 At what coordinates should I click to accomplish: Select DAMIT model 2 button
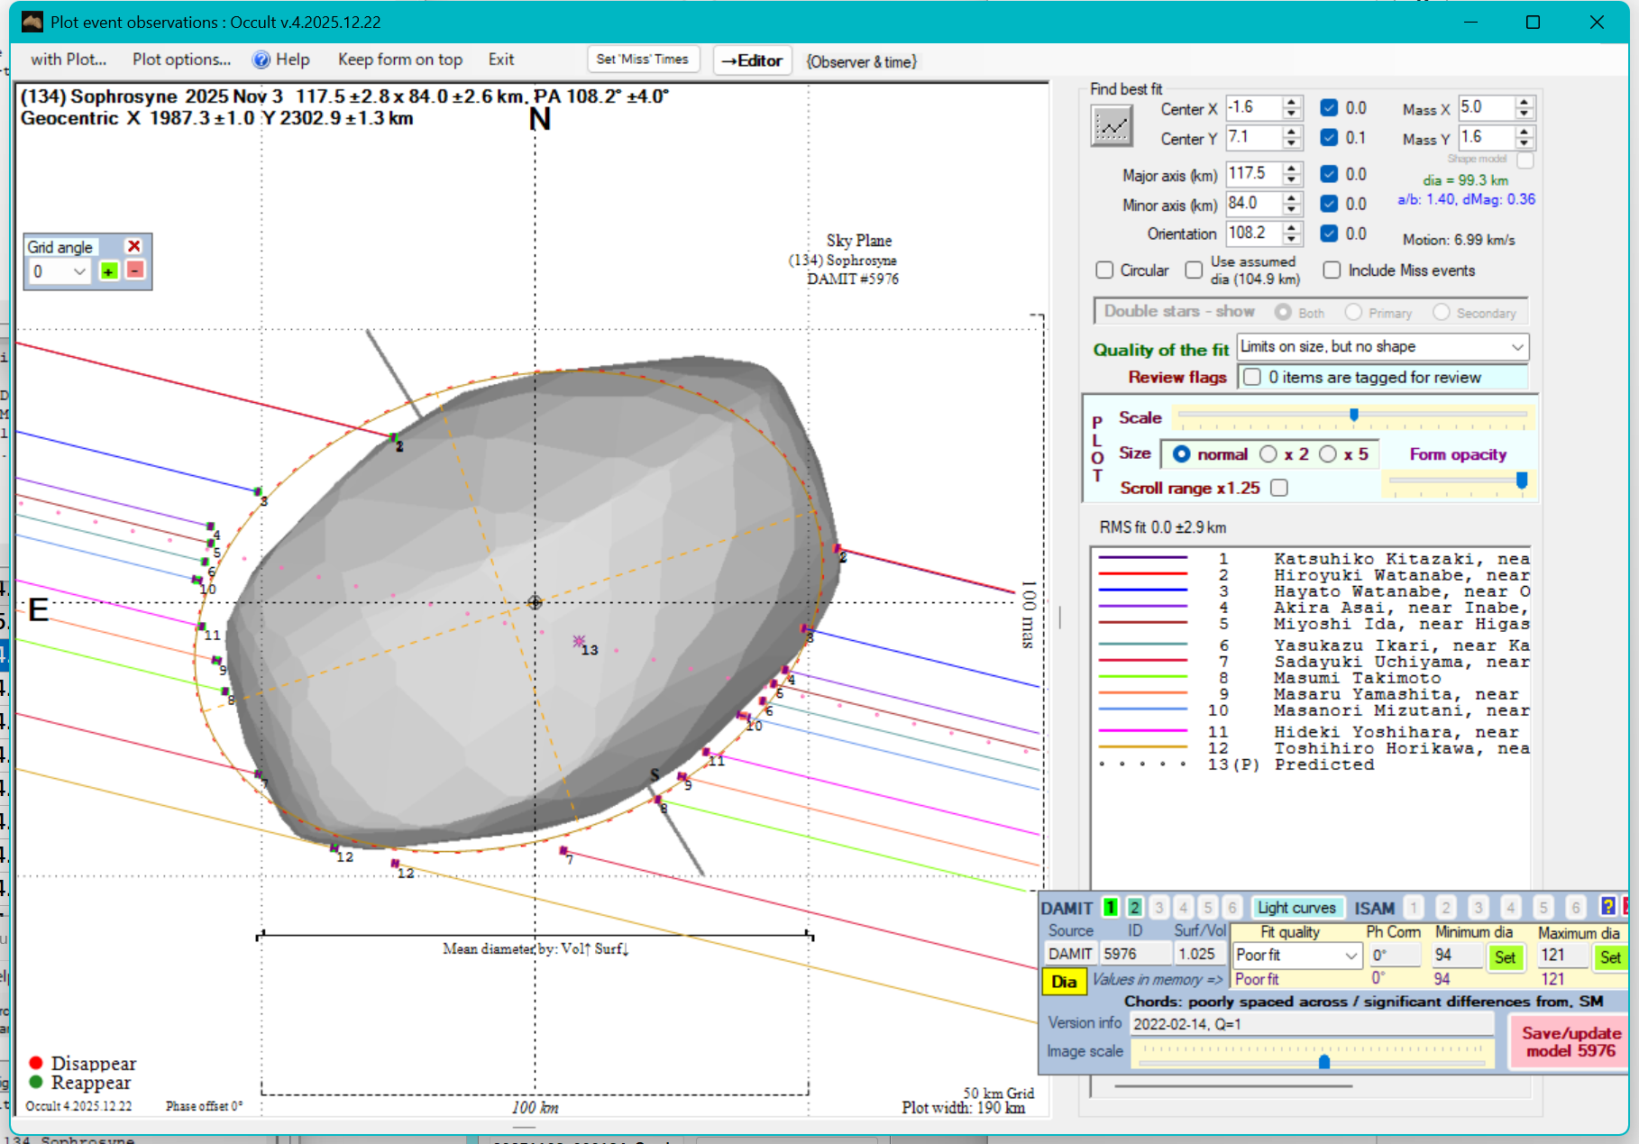point(1135,908)
